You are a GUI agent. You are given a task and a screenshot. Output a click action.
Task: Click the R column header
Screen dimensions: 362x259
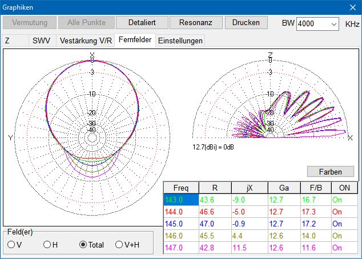coord(215,188)
